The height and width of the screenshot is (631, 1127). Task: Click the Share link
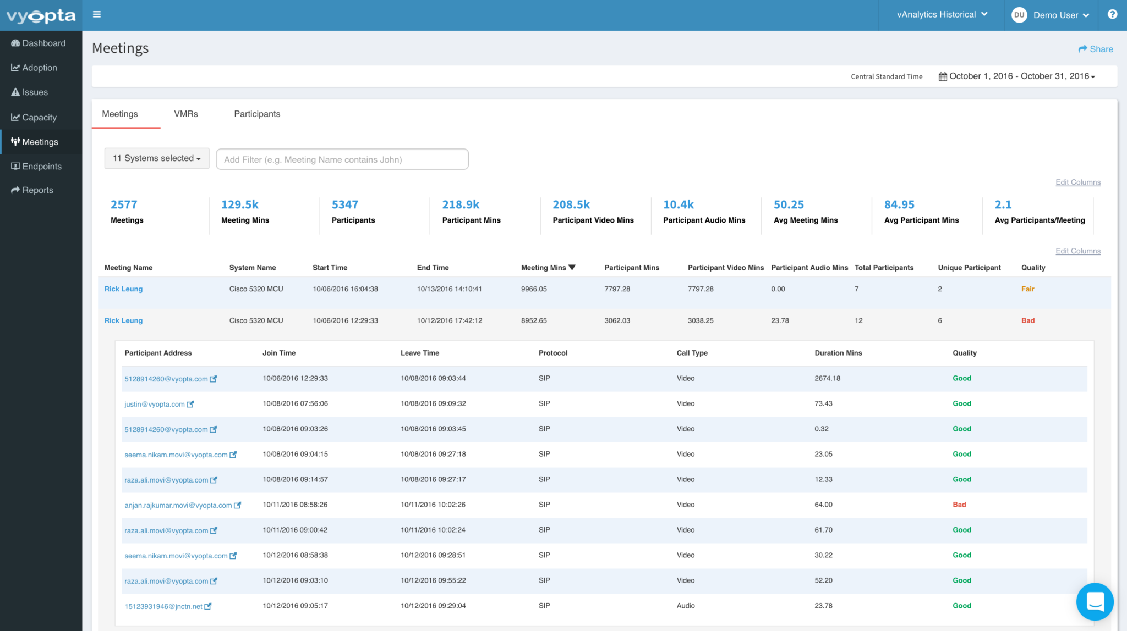click(1096, 49)
